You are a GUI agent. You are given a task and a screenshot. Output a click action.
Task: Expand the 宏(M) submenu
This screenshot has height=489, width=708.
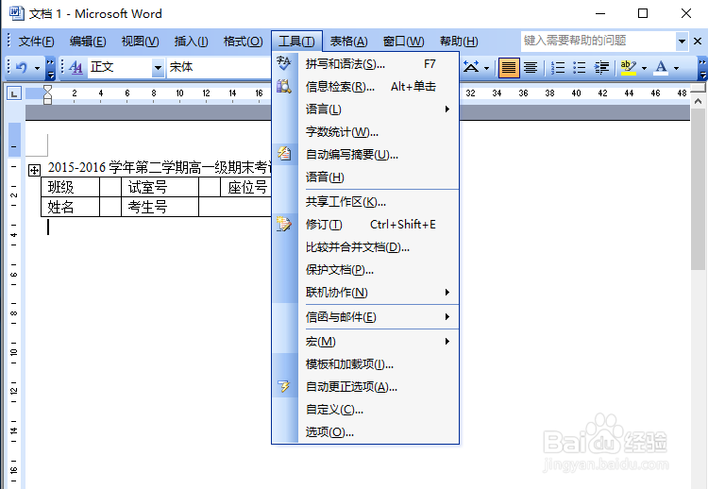click(365, 342)
